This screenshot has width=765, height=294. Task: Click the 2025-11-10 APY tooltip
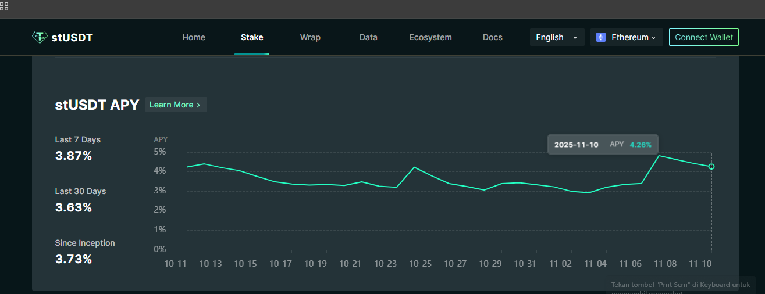tap(603, 145)
